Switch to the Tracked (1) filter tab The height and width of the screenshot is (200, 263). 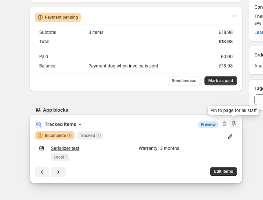(90, 136)
